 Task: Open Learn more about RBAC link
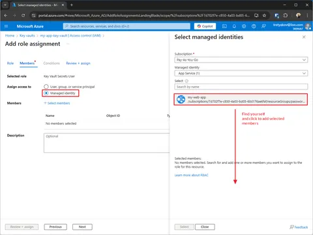[191, 175]
